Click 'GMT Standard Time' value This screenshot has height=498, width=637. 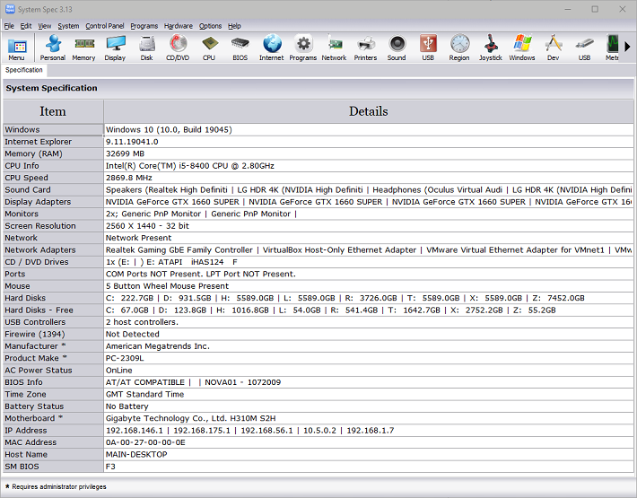coord(144,394)
